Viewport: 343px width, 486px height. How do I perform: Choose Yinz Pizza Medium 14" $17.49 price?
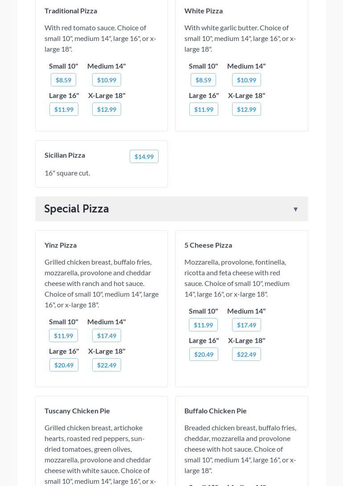coord(106,336)
